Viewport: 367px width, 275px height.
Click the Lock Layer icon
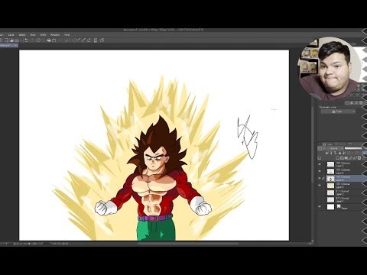(339, 153)
